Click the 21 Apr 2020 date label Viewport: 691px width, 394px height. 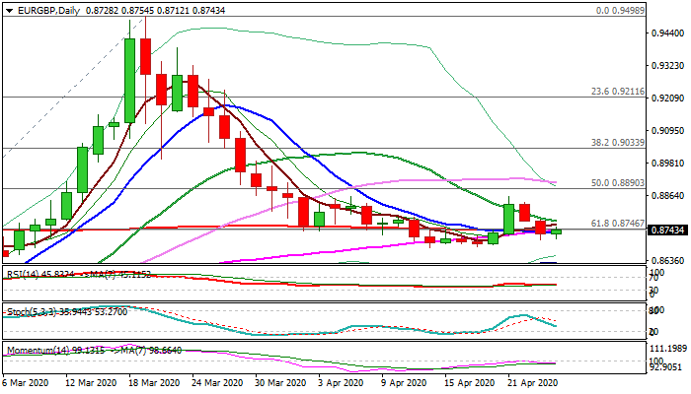click(x=531, y=382)
